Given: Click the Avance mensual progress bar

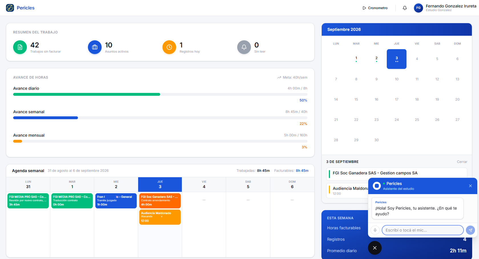Looking at the screenshot, I should [x=160, y=141].
